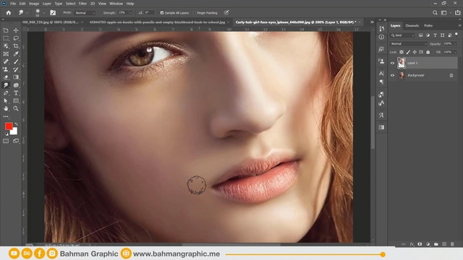The width and height of the screenshot is (463, 260).
Task: Switch to the Paths tab
Action: tap(428, 26)
